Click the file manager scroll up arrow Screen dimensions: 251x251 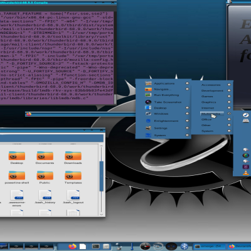102,146
